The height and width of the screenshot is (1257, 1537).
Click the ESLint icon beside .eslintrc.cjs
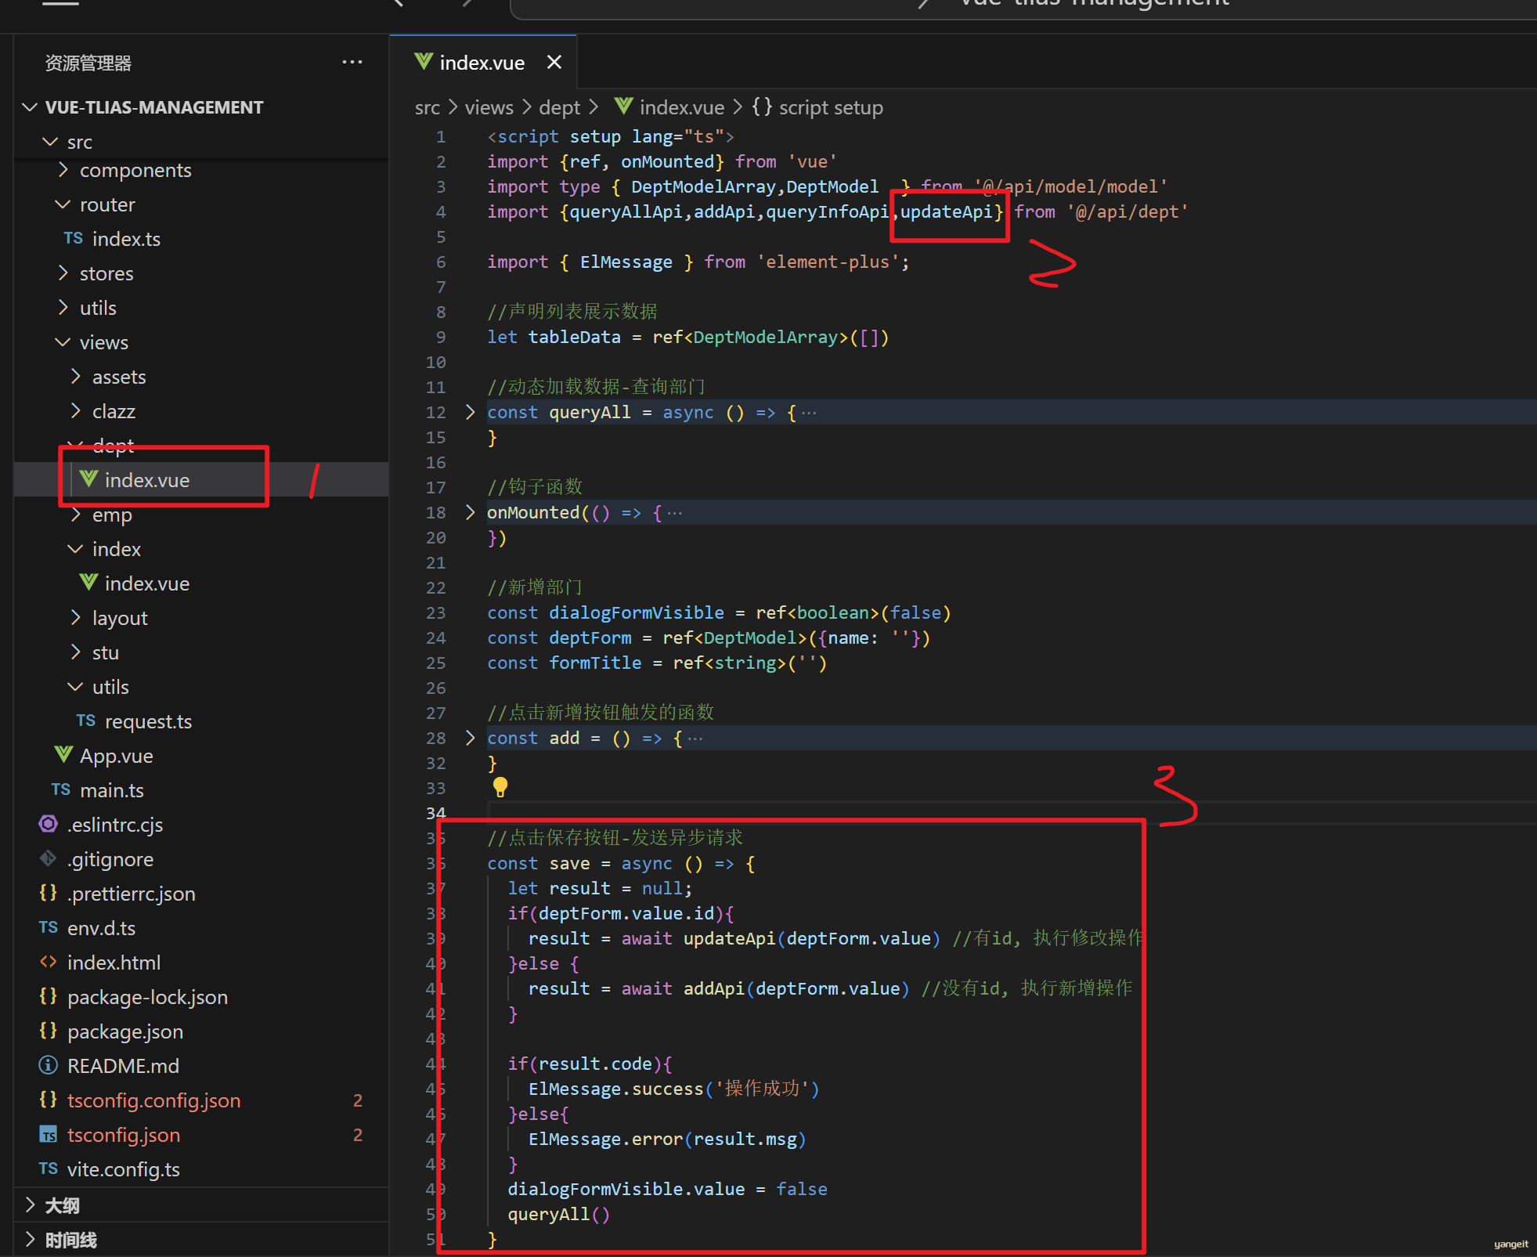pos(49,824)
